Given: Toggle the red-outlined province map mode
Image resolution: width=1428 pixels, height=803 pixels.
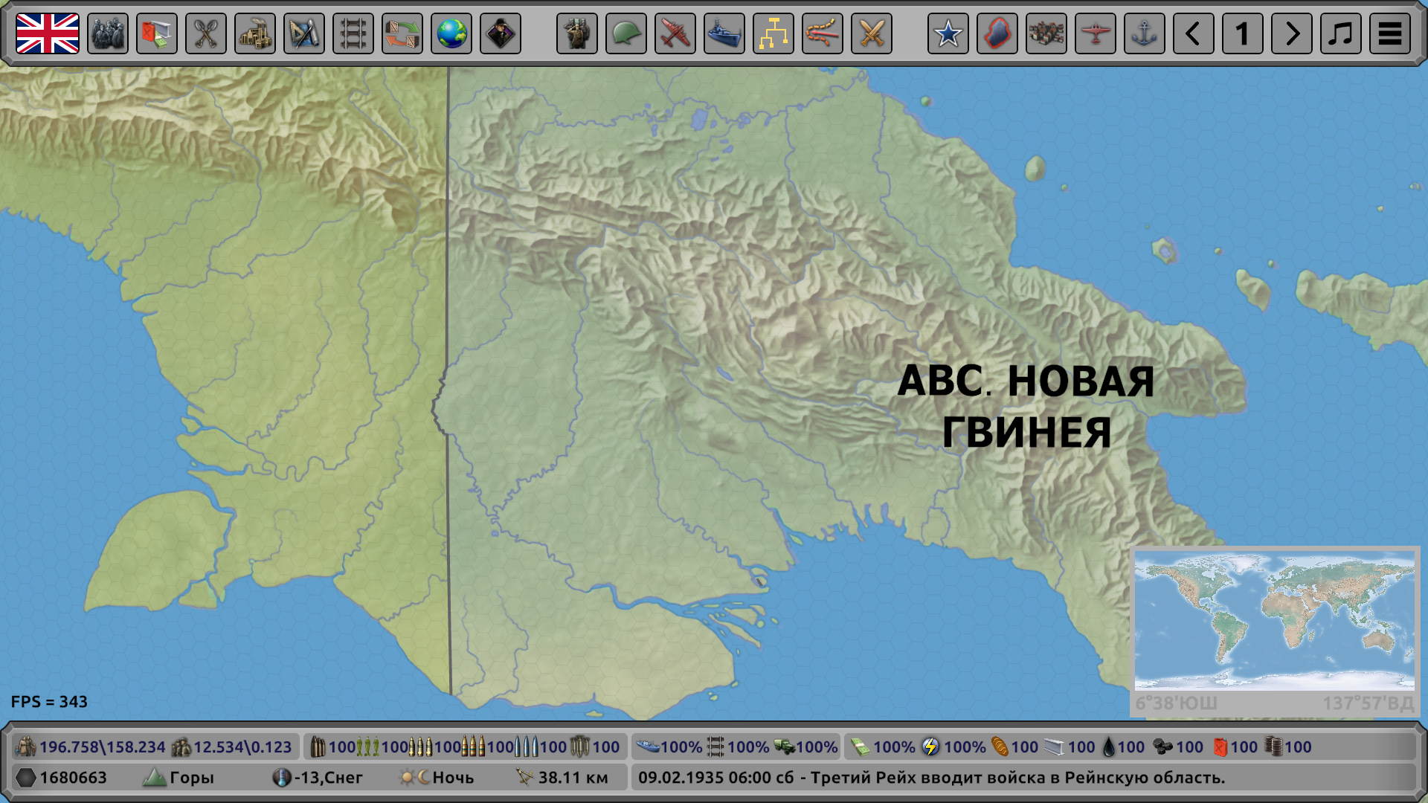Looking at the screenshot, I should pyautogui.click(x=997, y=33).
